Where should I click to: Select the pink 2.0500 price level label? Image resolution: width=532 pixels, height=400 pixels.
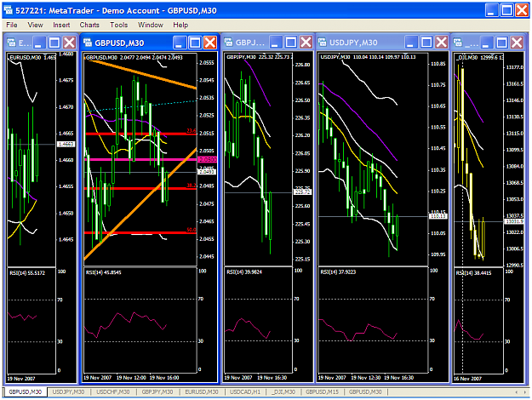(x=207, y=159)
